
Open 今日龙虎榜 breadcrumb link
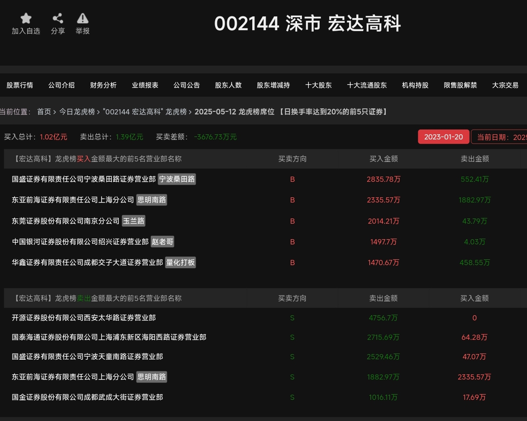(77, 112)
